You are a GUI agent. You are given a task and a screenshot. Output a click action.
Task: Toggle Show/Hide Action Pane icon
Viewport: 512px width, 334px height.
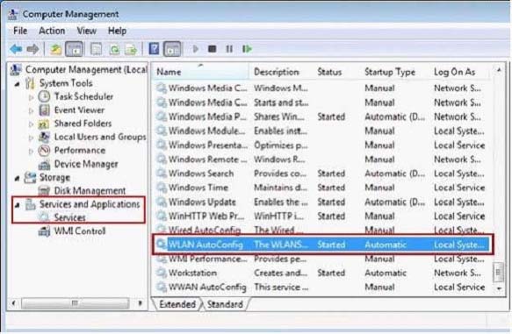tap(172, 49)
